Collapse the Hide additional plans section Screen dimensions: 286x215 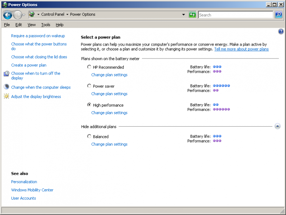277,126
